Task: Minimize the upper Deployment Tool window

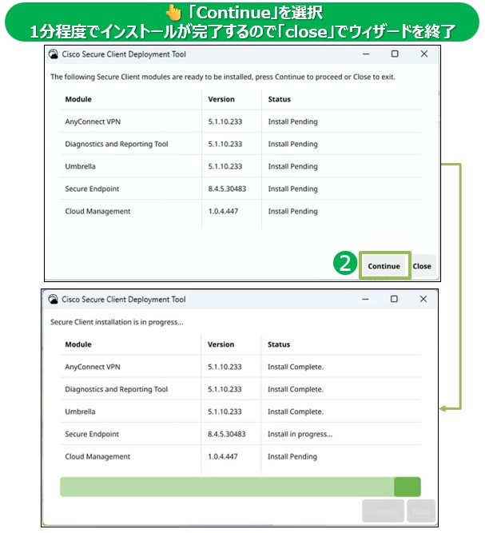Action: pos(366,54)
